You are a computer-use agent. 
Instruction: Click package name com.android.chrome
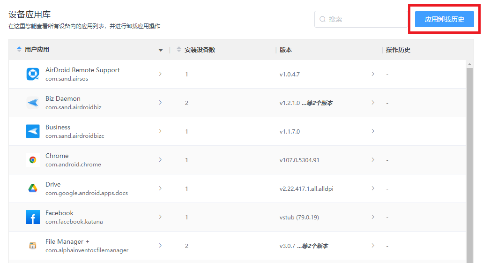73,165
